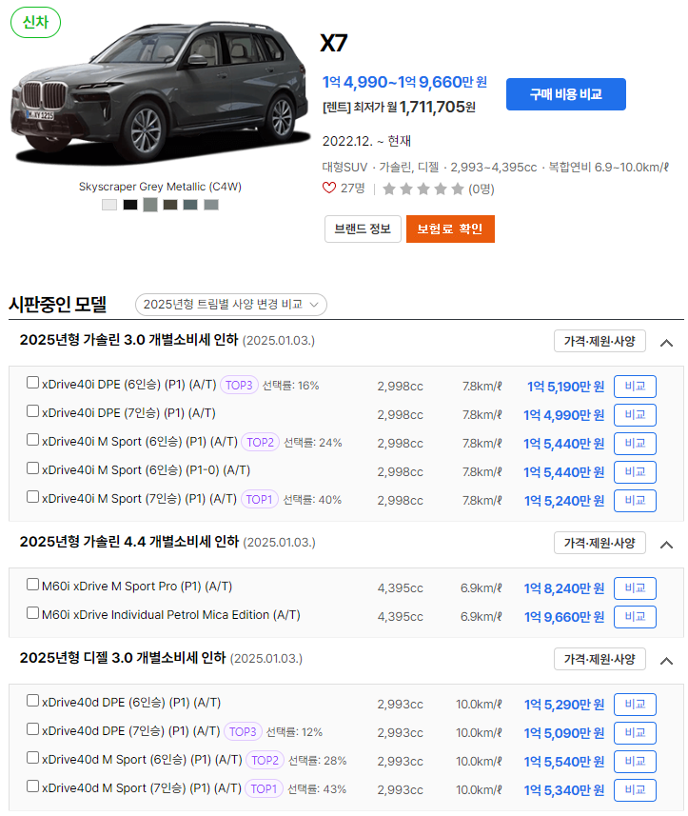Click 비교 for xDrive40d DPE 7인승 row

[x=635, y=733]
